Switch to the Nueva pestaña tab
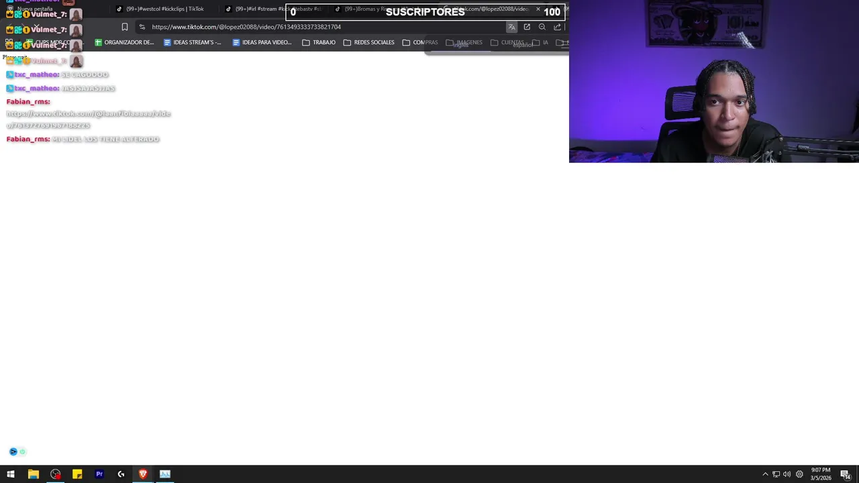The width and height of the screenshot is (859, 483). coord(35,9)
